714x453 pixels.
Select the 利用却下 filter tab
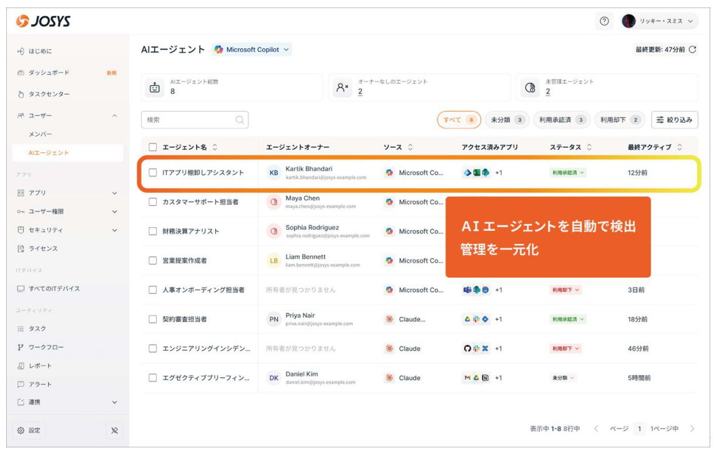(x=620, y=120)
